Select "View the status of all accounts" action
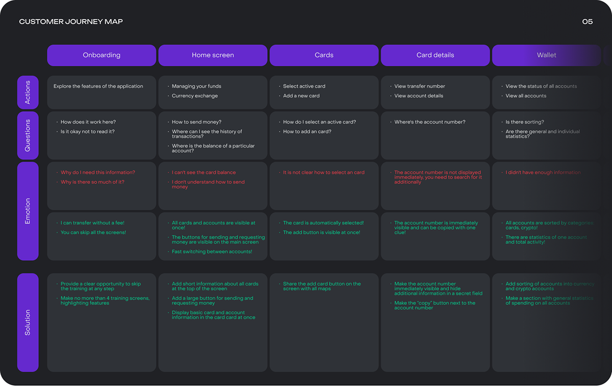Viewport: 612px width, 392px height. [541, 86]
